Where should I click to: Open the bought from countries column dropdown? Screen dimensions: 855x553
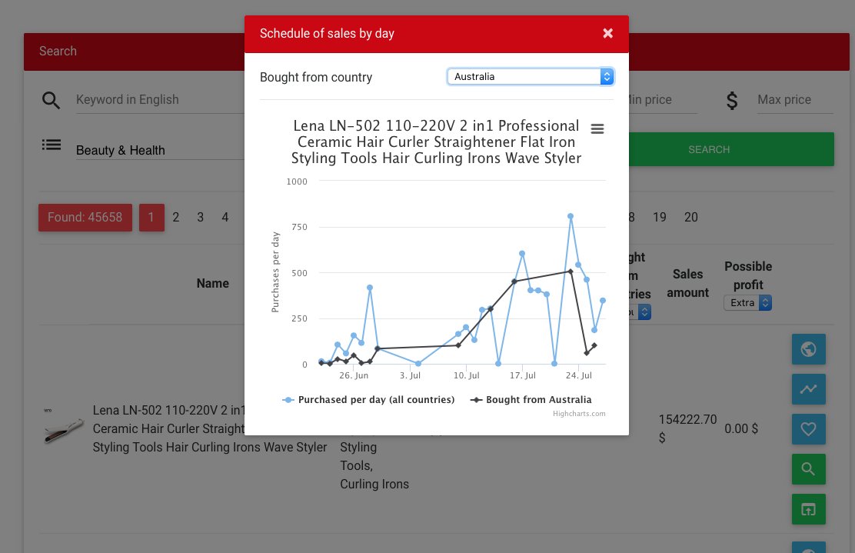click(640, 312)
